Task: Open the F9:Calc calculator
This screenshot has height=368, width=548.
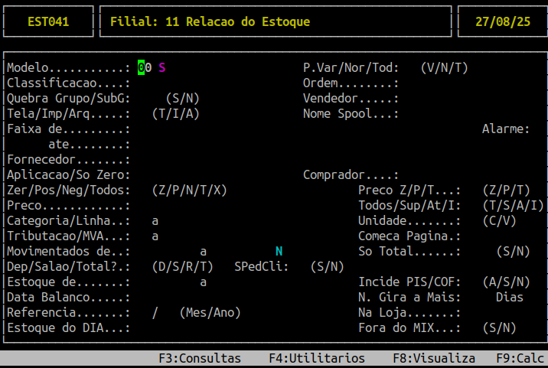Action: (x=520, y=358)
